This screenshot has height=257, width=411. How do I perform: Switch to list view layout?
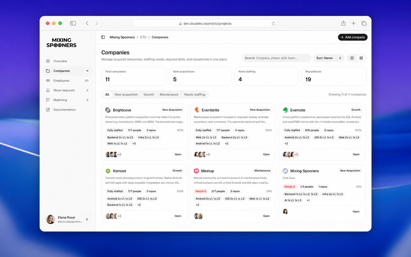(352, 58)
